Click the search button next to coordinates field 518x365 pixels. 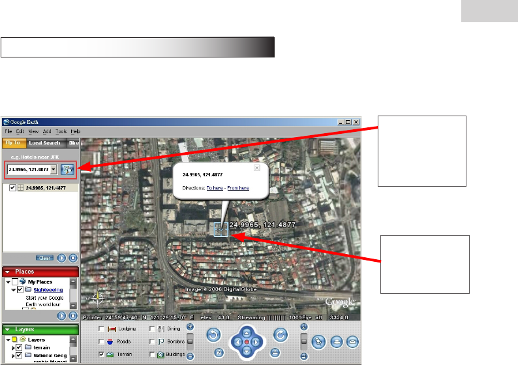(x=67, y=170)
